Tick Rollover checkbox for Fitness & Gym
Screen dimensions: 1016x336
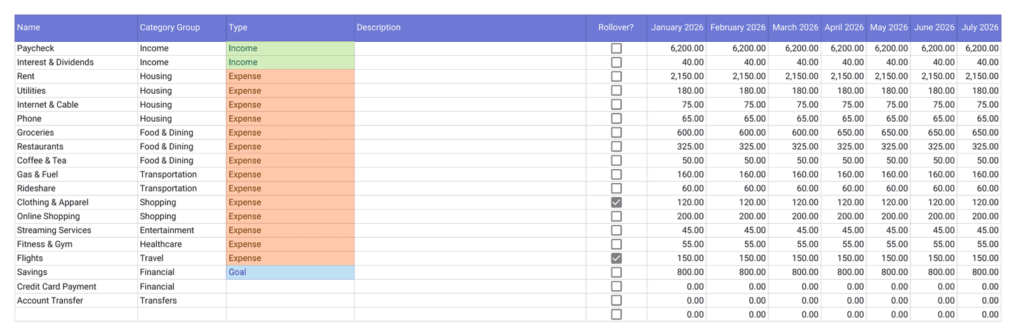616,244
